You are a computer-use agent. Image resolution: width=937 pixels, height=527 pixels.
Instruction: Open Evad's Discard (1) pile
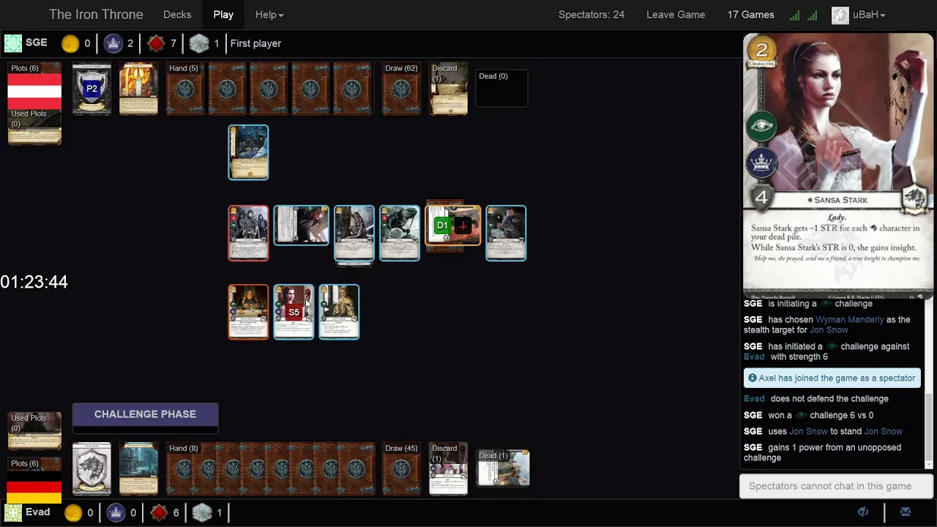[x=448, y=469]
